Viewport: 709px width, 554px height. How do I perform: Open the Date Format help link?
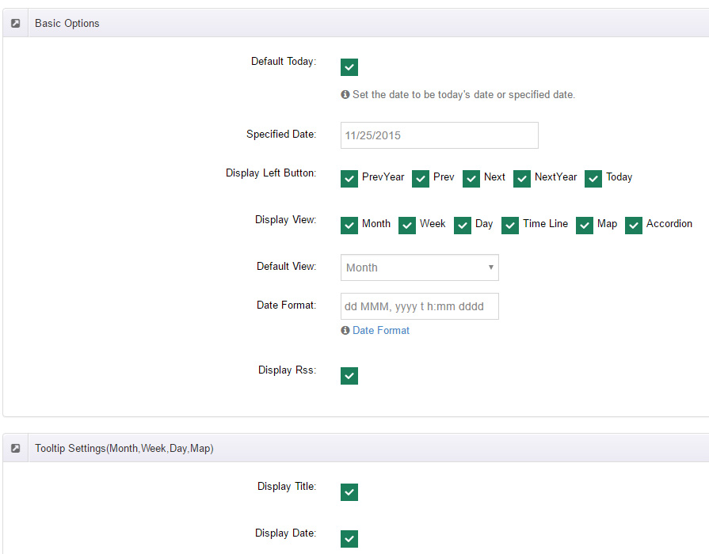point(381,330)
